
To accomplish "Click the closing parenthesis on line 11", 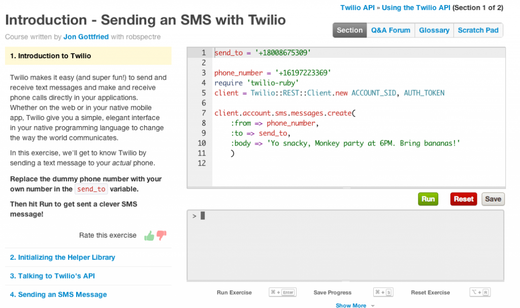I will point(233,153).
